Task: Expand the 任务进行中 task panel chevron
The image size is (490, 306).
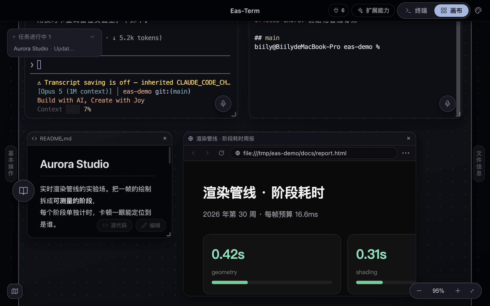Action: coord(92,37)
